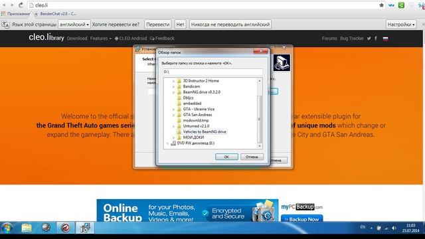This screenshot has width=425, height=239.
Task: Click the Online Backup ad banner
Action: pos(187,210)
